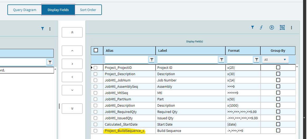The image size is (307, 139).
Task: Click the Label filter input field
Action: [187, 60]
